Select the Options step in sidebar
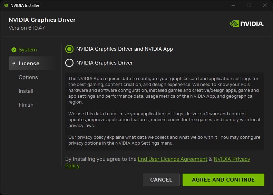Screen dimensions: 273x195 28,77
